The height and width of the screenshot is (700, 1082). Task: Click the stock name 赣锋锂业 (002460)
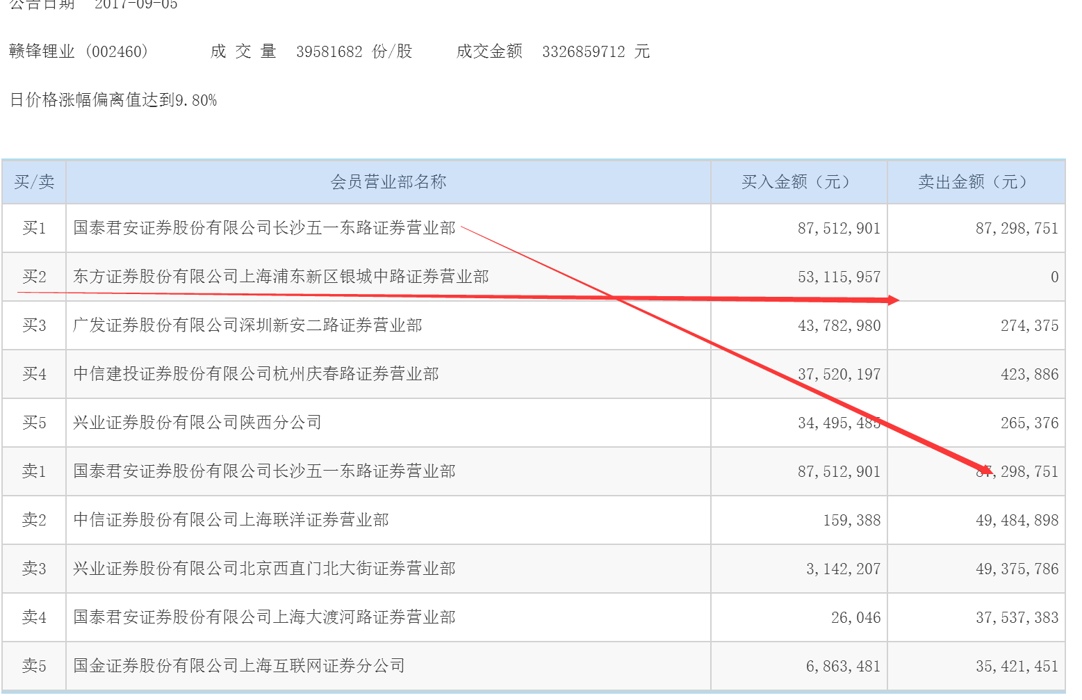click(79, 51)
